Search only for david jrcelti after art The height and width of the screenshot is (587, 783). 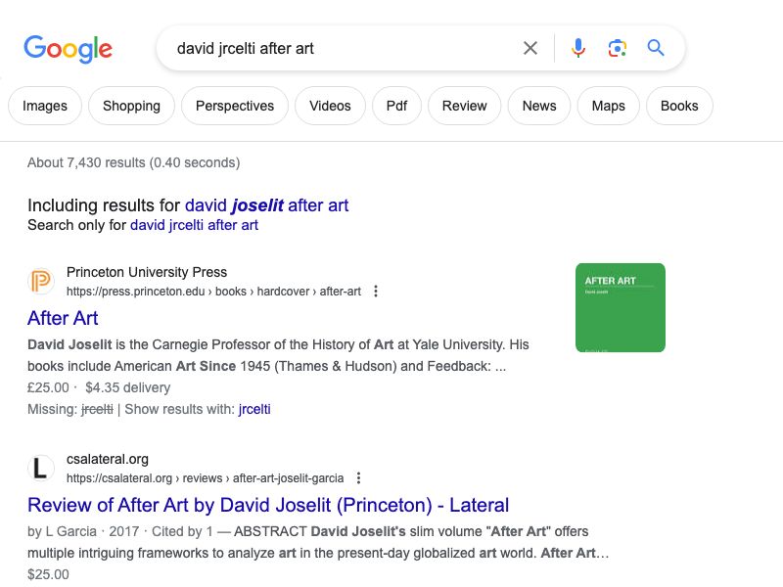(194, 225)
